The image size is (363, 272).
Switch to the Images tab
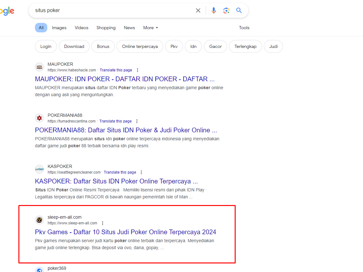pyautogui.click(x=59, y=28)
